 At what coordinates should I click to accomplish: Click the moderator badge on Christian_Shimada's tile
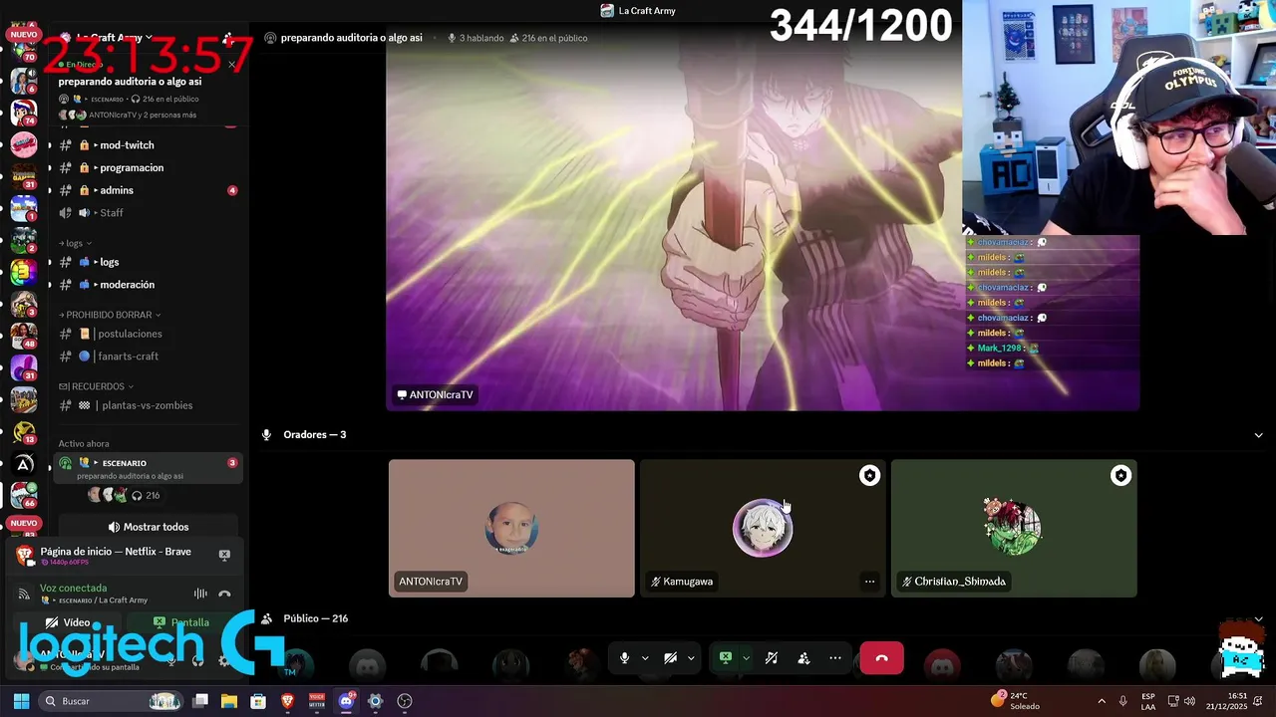pos(1120,476)
